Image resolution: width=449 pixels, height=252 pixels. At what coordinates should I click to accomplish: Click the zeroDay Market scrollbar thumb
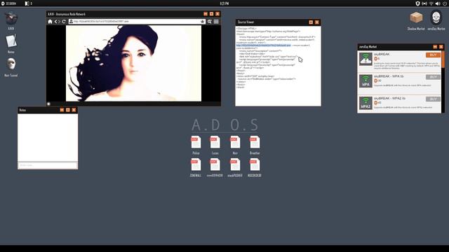(x=443, y=59)
